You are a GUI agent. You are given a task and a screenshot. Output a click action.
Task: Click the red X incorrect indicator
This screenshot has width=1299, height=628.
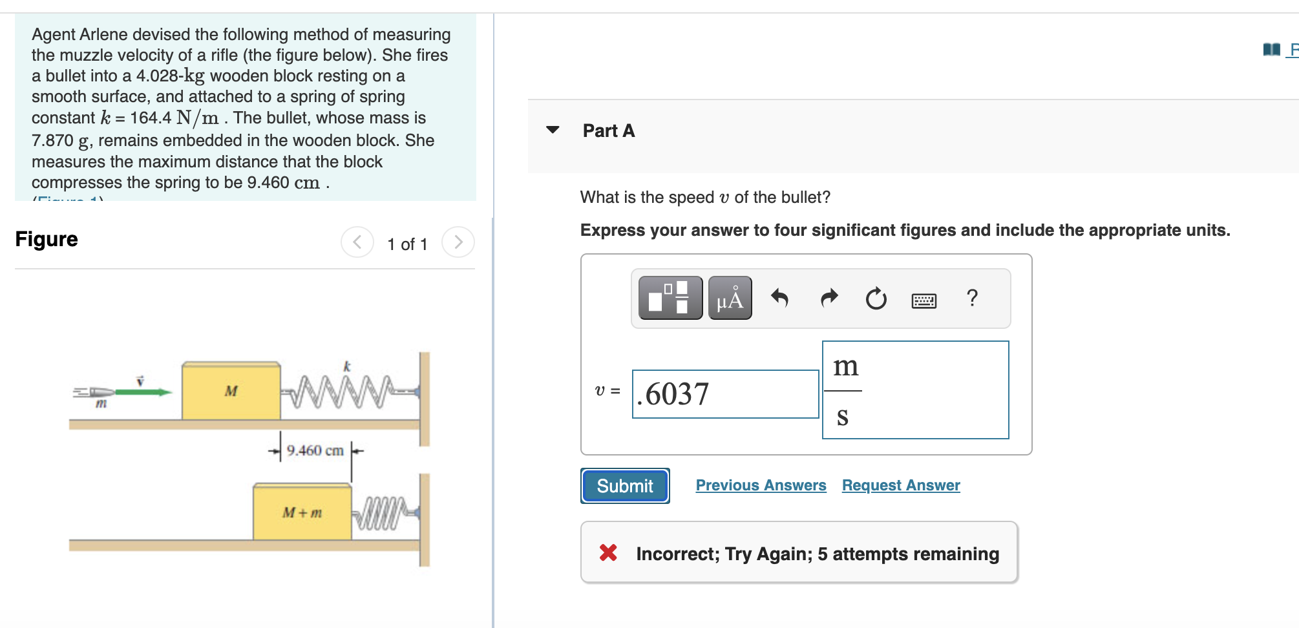pos(608,554)
